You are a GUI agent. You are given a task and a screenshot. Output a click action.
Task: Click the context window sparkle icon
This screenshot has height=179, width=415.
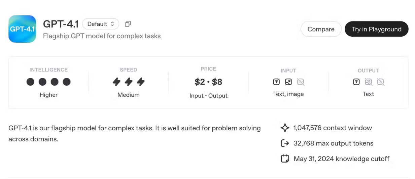285,128
